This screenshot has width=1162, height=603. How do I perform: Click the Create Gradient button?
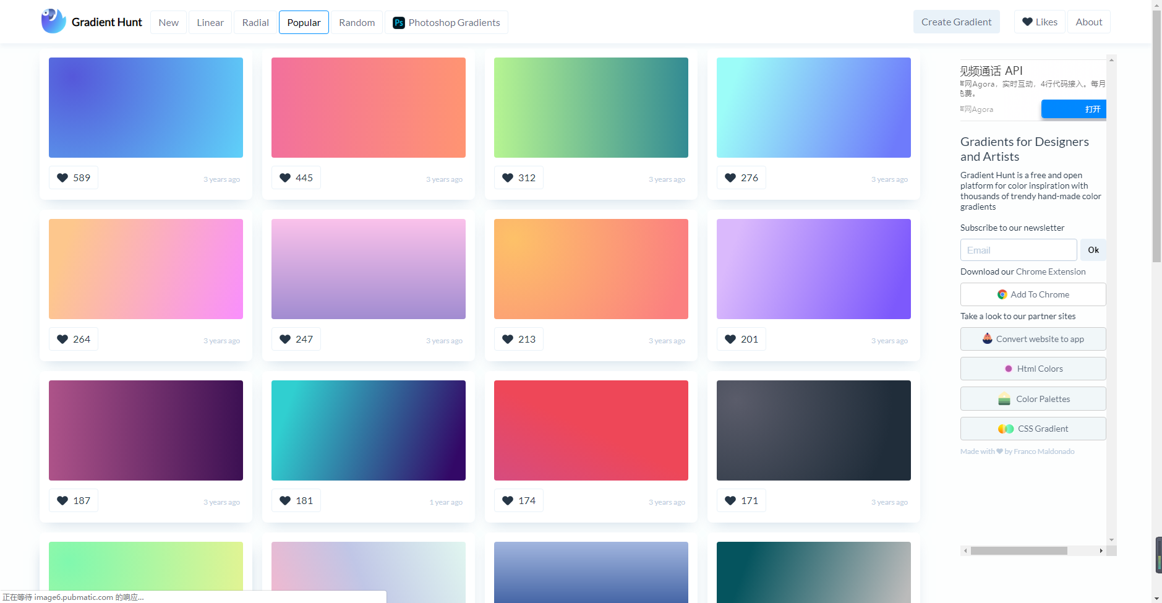[956, 22]
